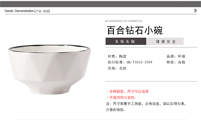The width and height of the screenshot is (201, 125).
Task: Click the right chevron arrow icon
Action: click(195, 10)
